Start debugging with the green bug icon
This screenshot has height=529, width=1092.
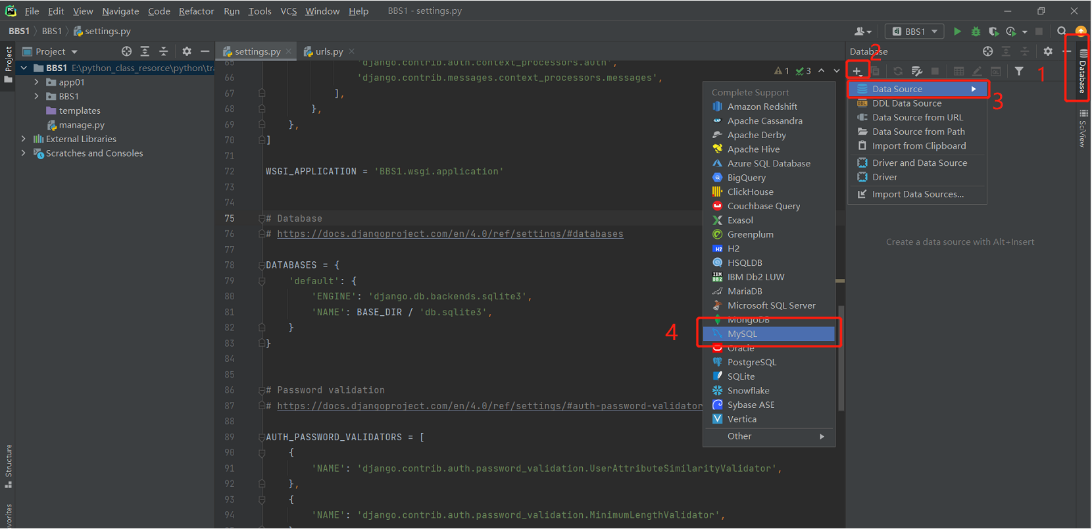[976, 31]
